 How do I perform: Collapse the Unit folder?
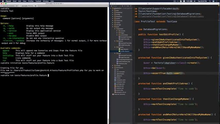(x=115, y=53)
